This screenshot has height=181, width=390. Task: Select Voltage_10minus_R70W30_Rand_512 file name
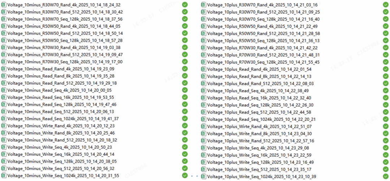pyautogui.click(x=65, y=54)
